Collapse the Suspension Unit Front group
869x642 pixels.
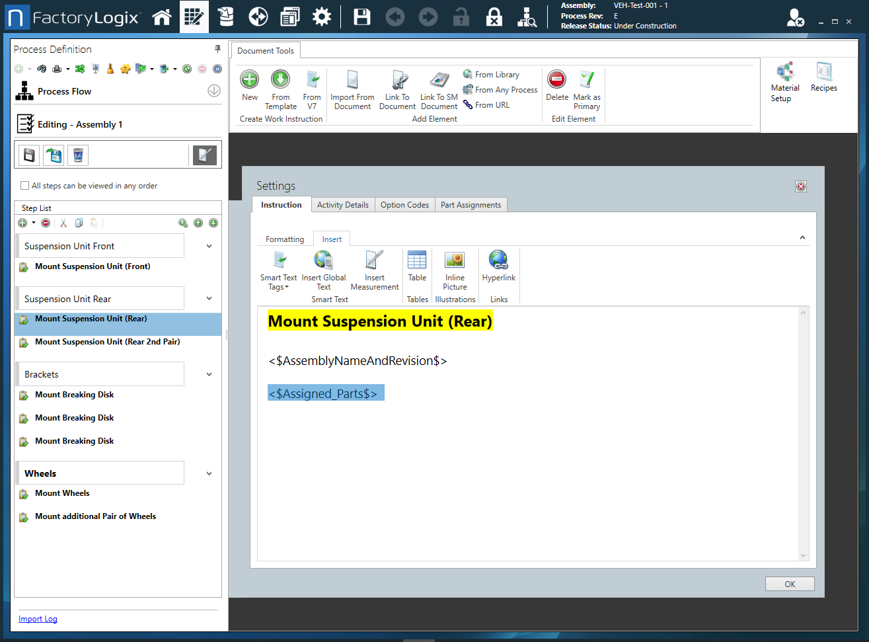[209, 246]
